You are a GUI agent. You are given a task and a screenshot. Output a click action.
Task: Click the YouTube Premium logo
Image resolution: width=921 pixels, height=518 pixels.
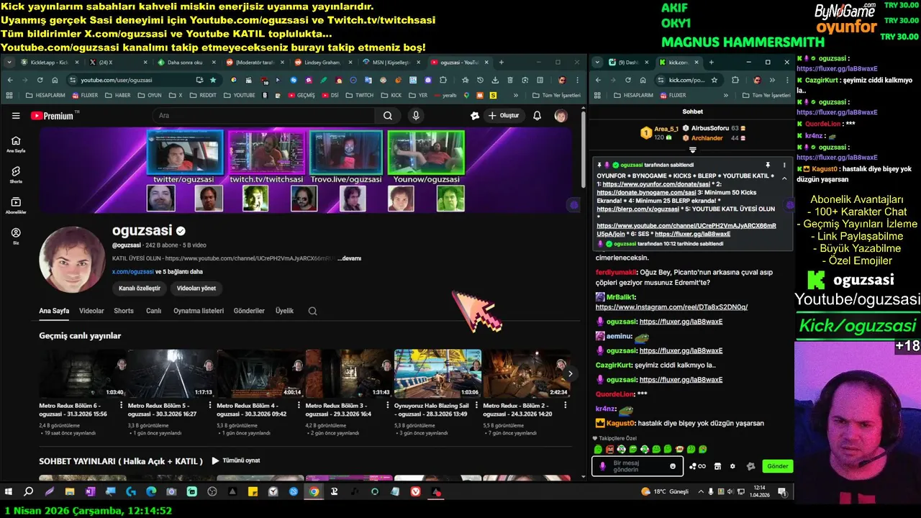click(x=52, y=116)
